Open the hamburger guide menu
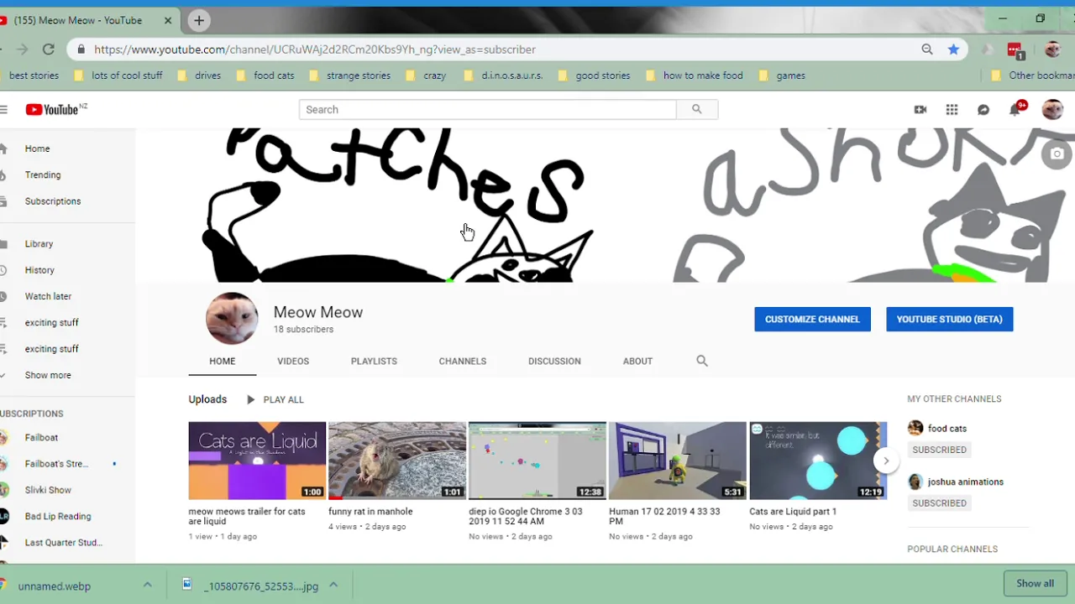Viewport: 1075px width, 604px height. click(3, 109)
